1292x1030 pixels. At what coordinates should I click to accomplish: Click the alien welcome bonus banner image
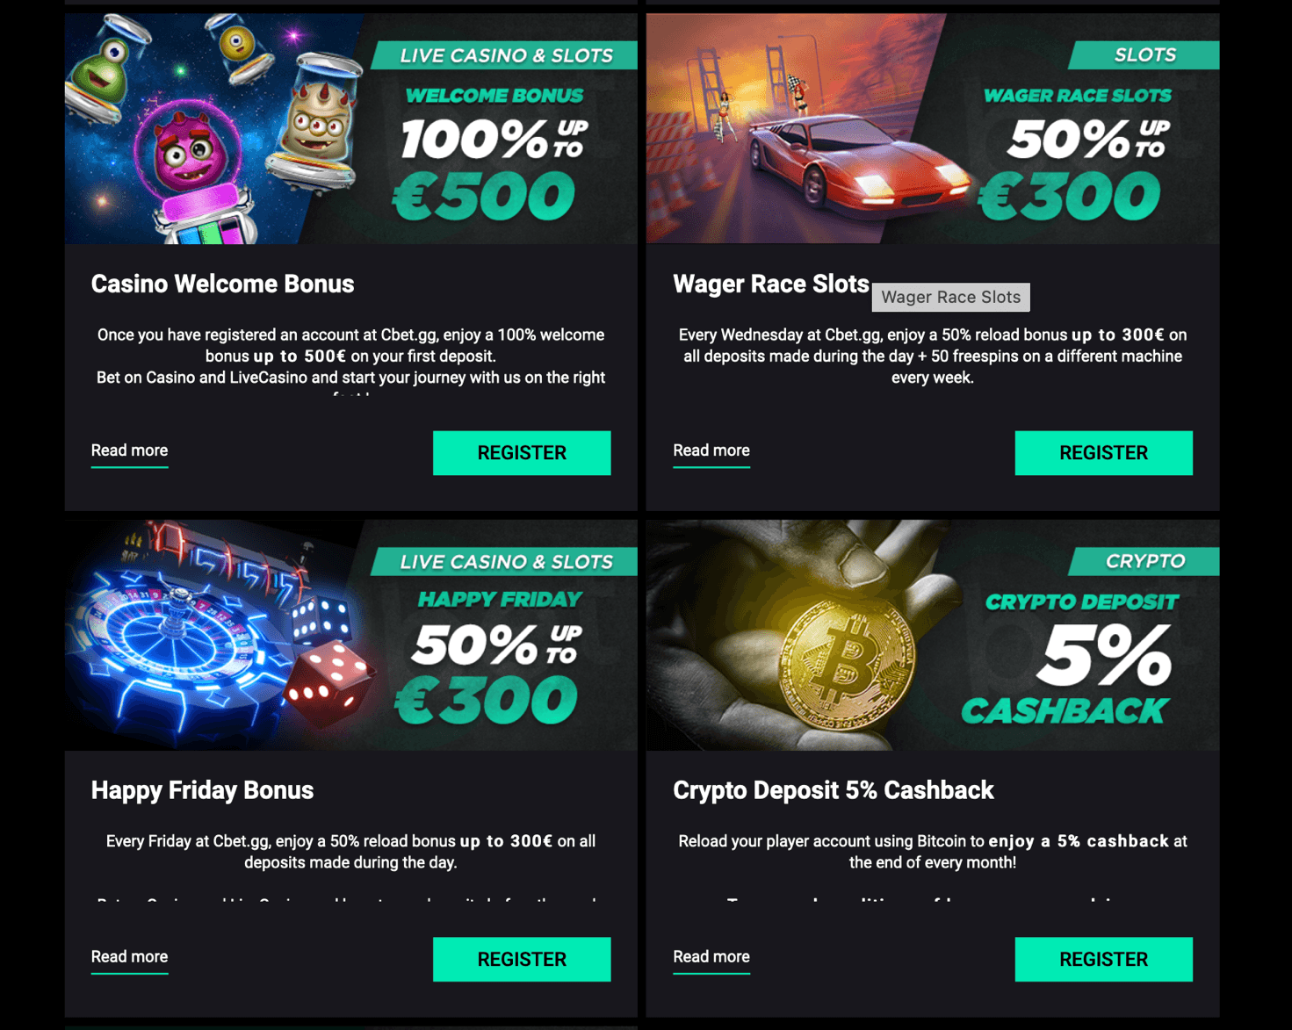350,128
